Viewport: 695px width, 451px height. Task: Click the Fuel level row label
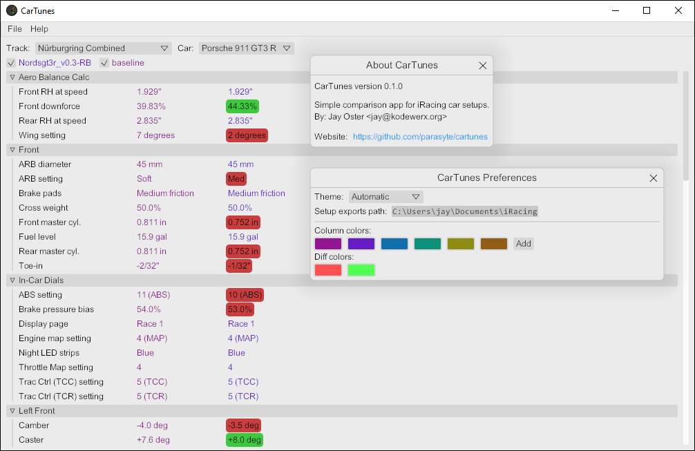coord(37,237)
